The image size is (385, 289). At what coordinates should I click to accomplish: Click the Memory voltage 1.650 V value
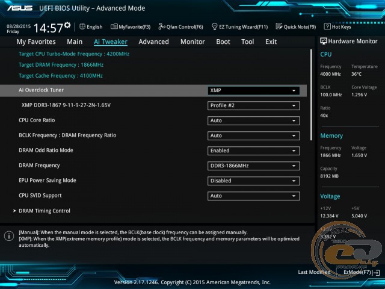point(359,155)
